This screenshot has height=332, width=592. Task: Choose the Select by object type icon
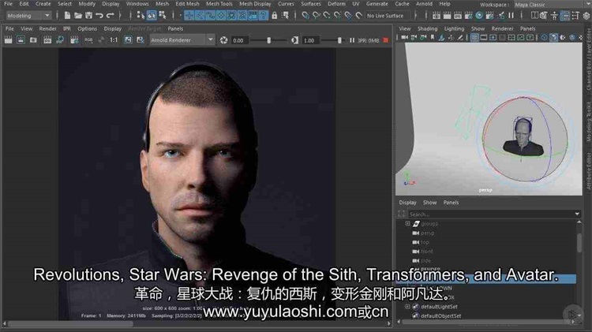point(152,16)
